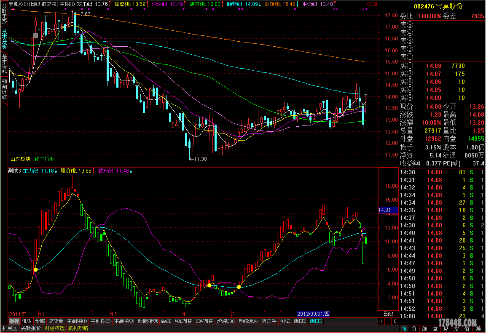Click the 山东板块 sector link
This screenshot has height=333, width=486.
click(21, 159)
